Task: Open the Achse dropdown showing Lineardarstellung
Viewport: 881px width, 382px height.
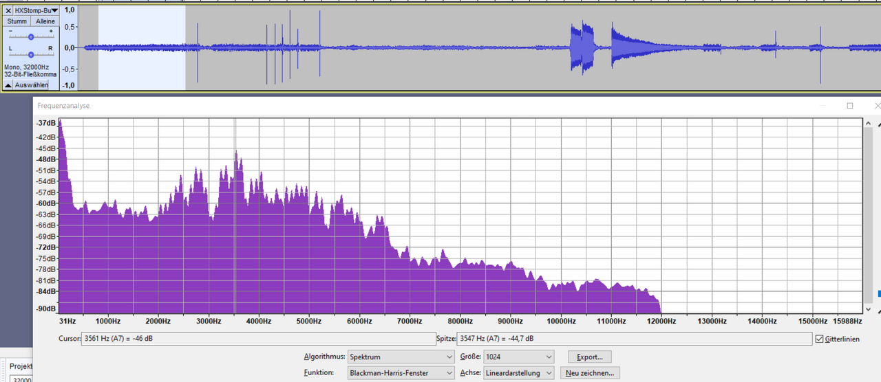Action: (519, 372)
